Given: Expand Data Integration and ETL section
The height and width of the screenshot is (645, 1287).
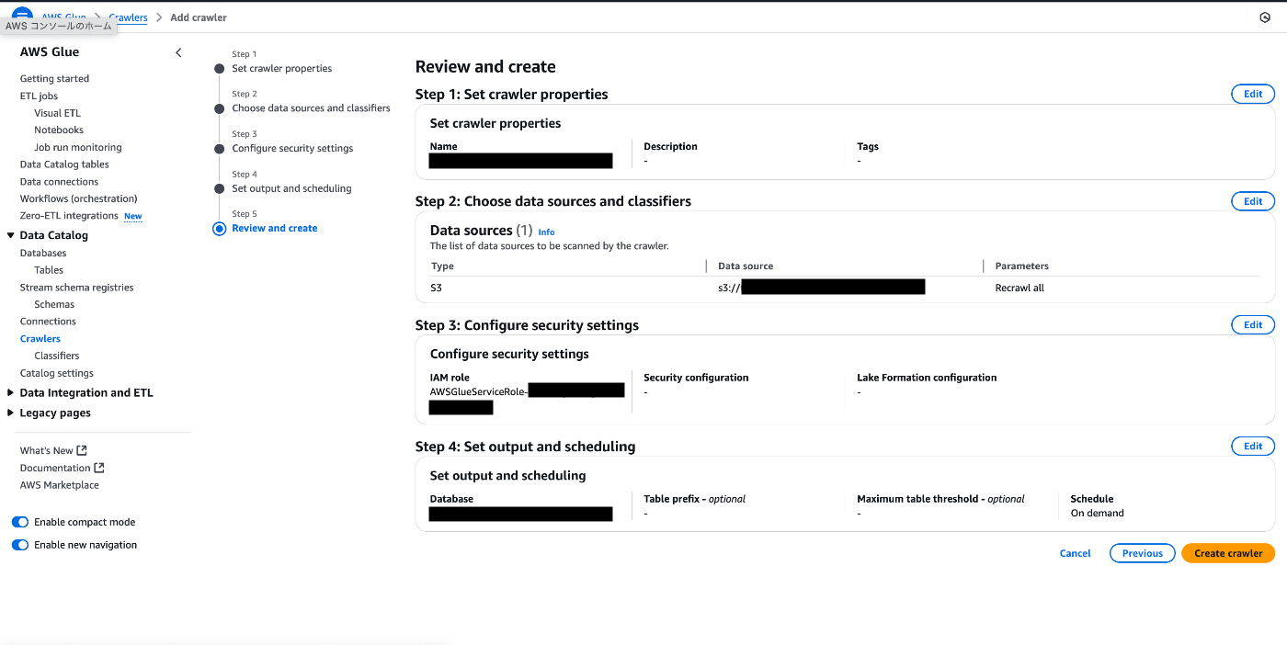Looking at the screenshot, I should [10, 392].
